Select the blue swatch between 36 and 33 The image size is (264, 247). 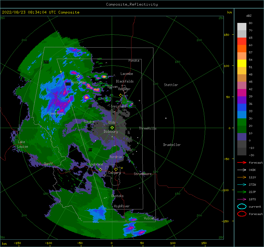(x=242, y=107)
